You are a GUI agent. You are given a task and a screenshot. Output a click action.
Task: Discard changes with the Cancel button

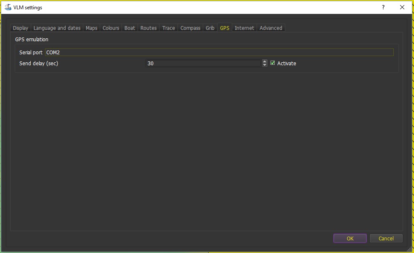(386, 238)
